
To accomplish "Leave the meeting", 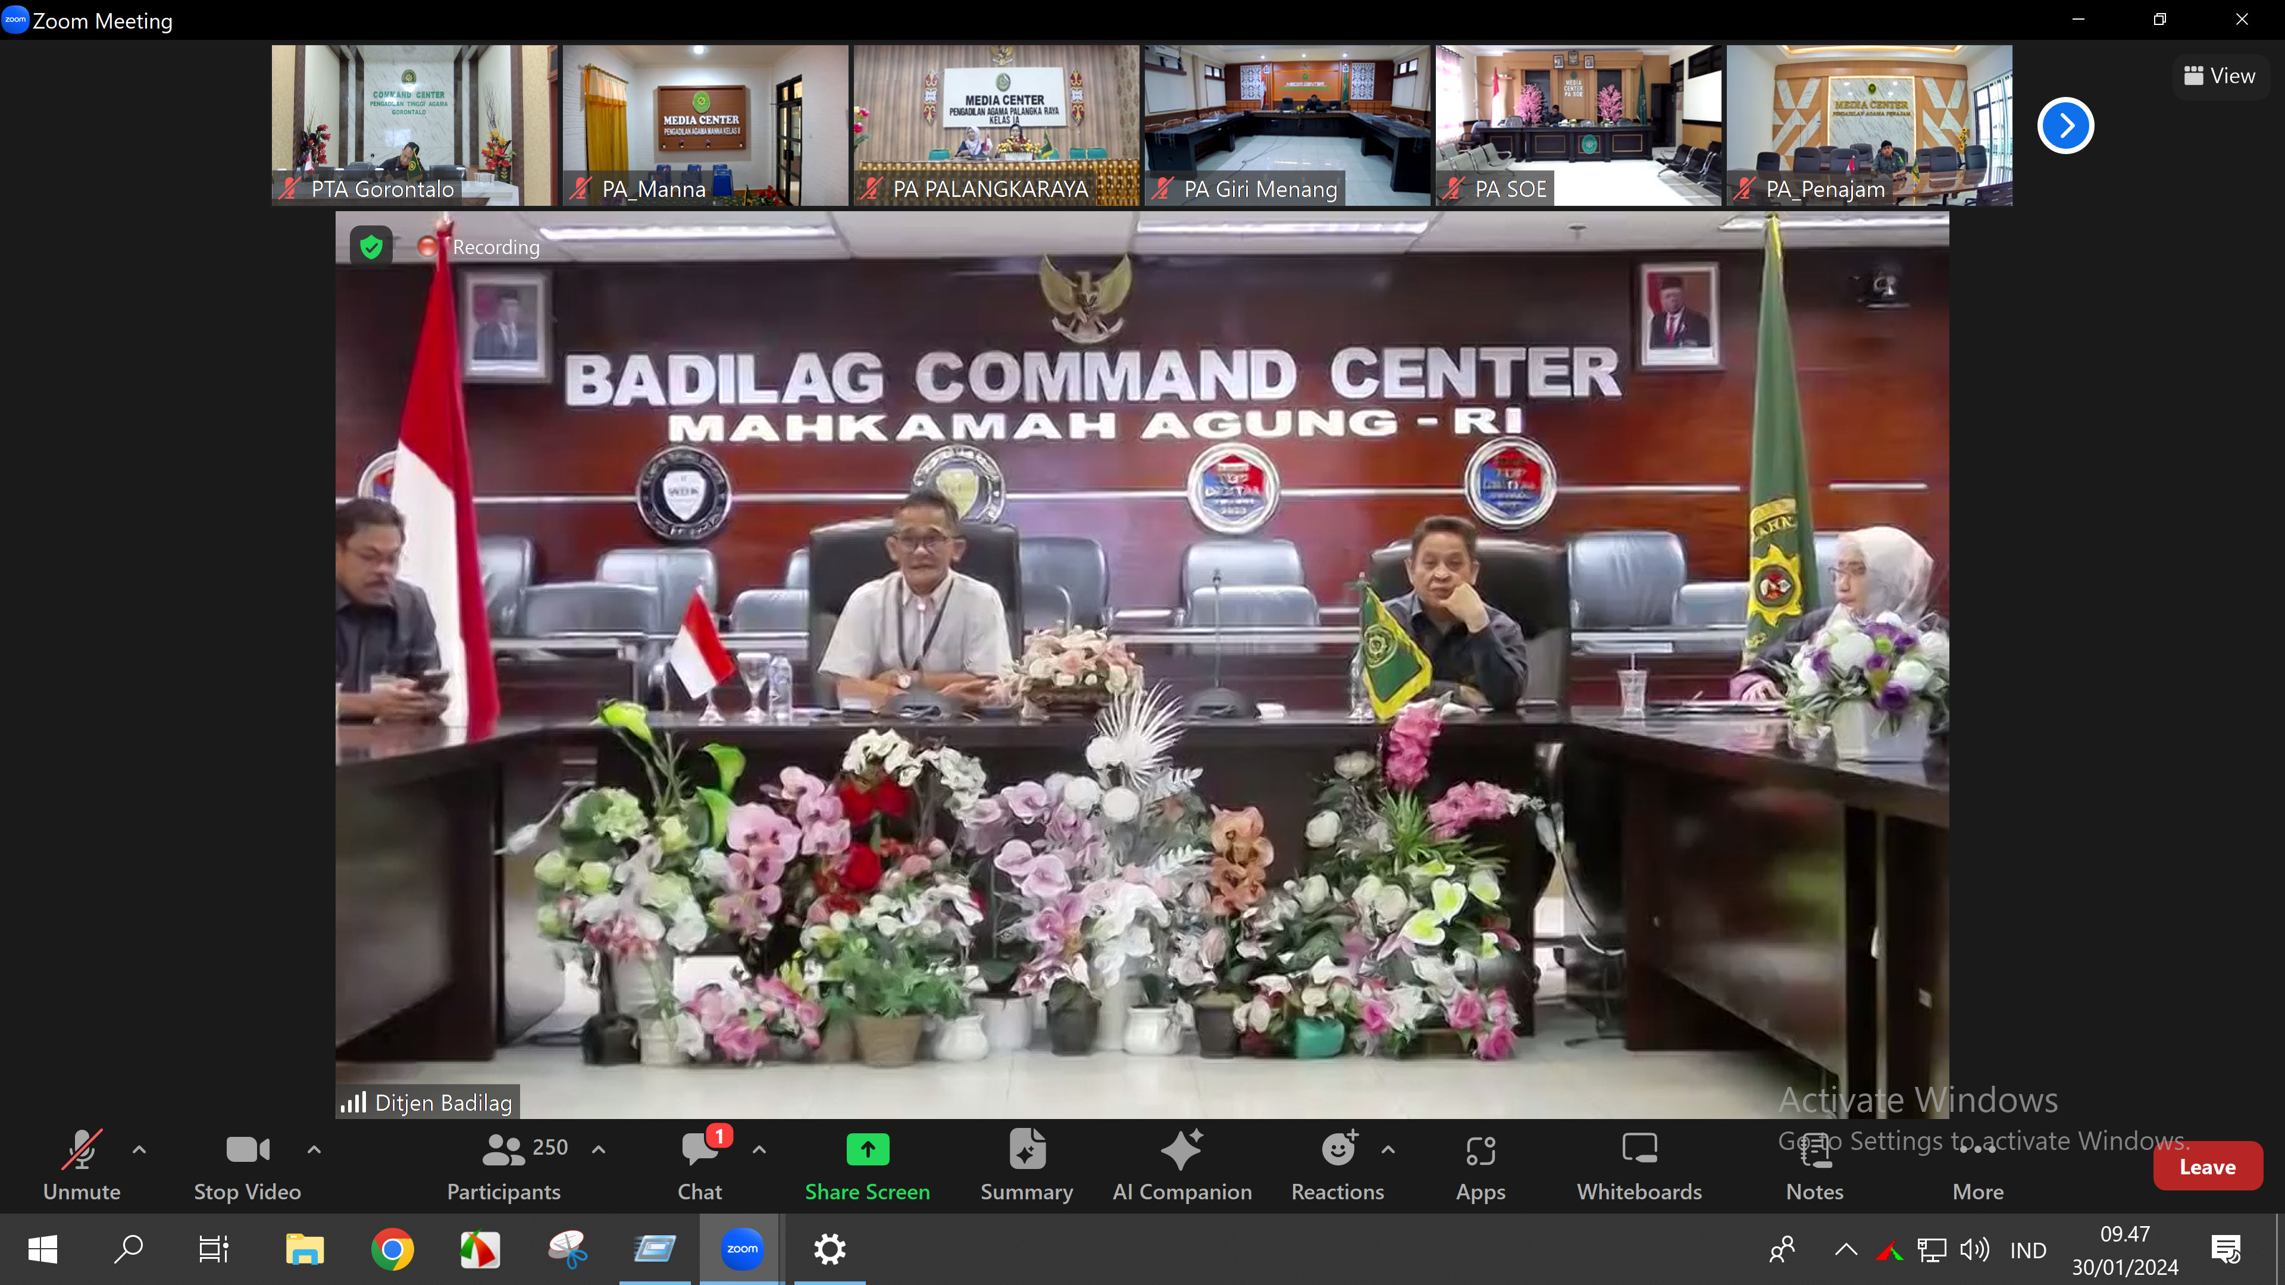I will (x=2207, y=1166).
